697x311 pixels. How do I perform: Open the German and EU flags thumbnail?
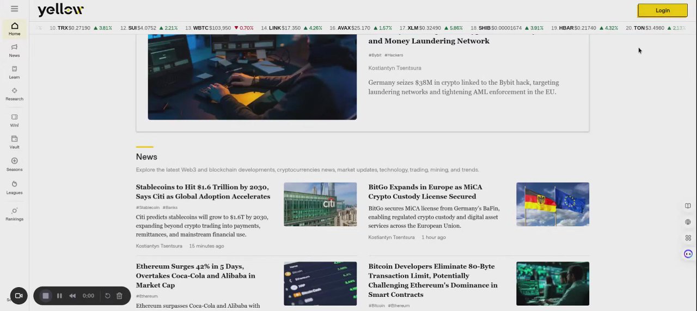(x=553, y=204)
